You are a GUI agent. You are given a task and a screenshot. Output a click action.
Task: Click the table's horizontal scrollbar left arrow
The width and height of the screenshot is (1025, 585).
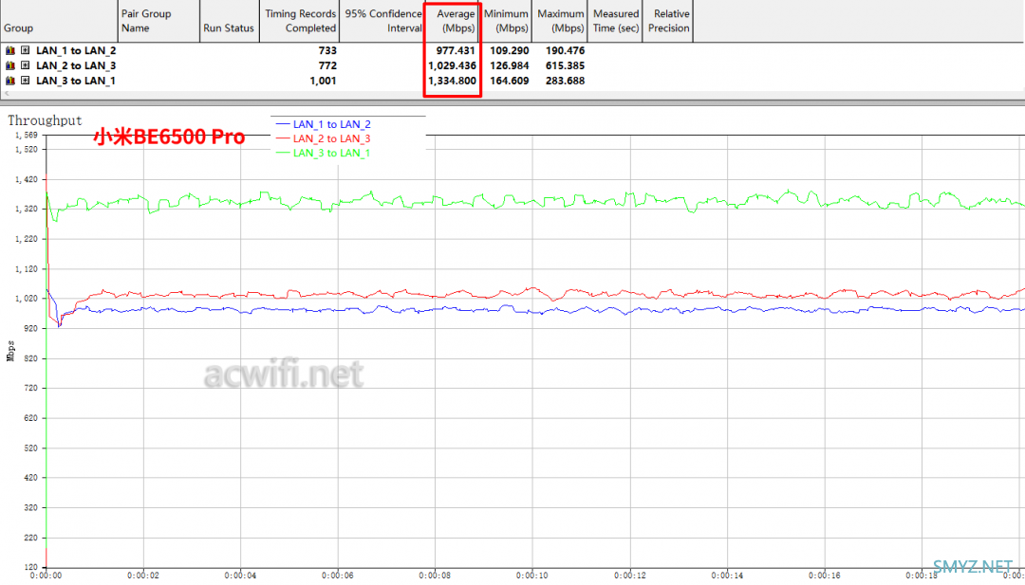coord(8,93)
